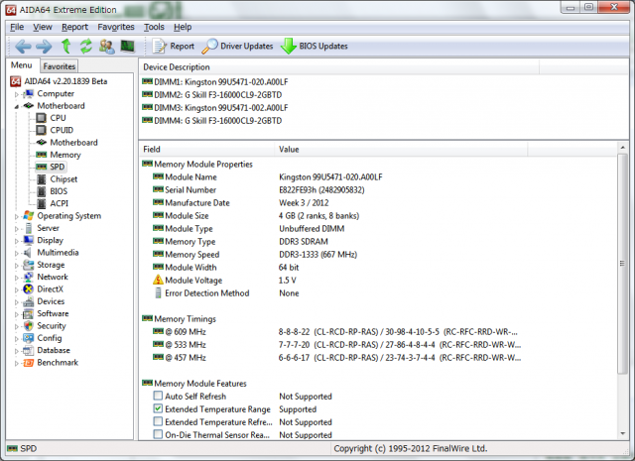Select the Benchmark category icon
This screenshot has width=635, height=461.
(29, 363)
